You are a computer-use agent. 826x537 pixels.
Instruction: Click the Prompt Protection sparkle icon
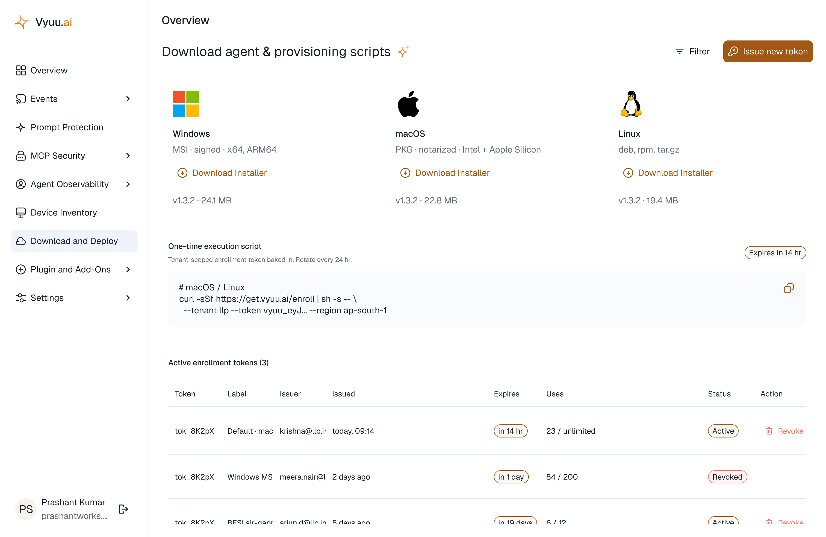point(21,127)
